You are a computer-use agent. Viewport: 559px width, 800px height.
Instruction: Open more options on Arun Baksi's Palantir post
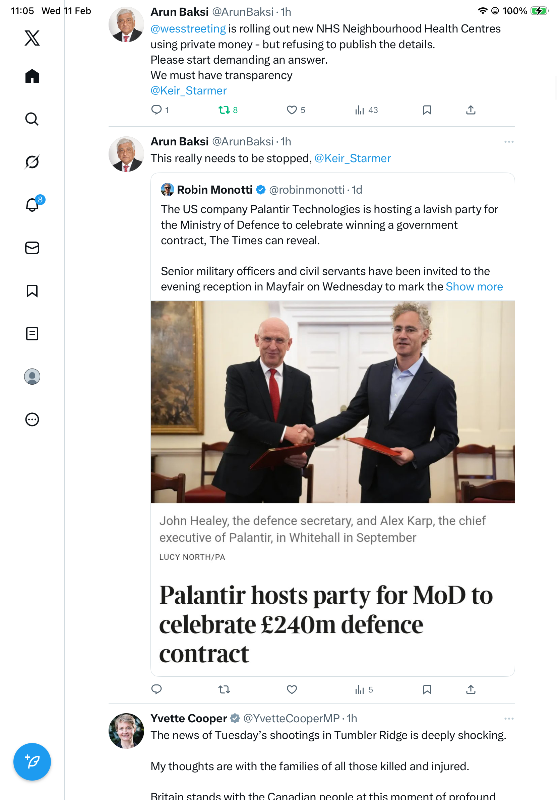coord(509,142)
